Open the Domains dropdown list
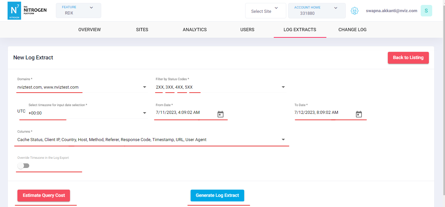The image size is (445, 207). 145,87
